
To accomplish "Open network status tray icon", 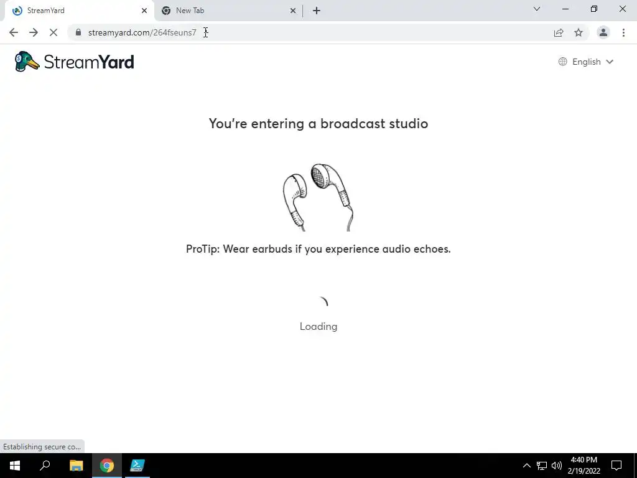I will (x=542, y=466).
